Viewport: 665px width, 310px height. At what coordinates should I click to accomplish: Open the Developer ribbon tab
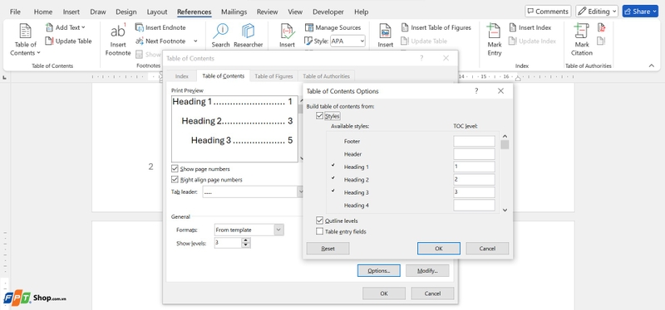click(x=328, y=12)
